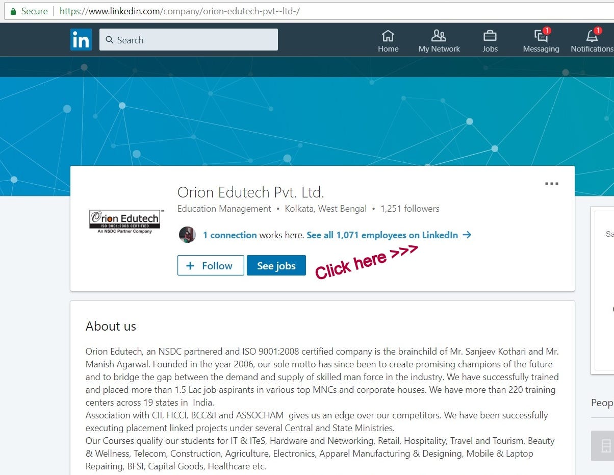Open 'See all 1,071 employees on LinkedIn'
Screen dimensions: 614x475
click(x=382, y=235)
